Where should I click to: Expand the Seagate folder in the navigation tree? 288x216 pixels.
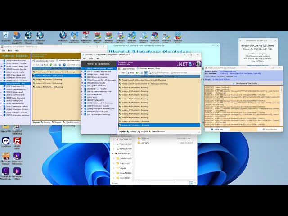[x=116, y=168]
